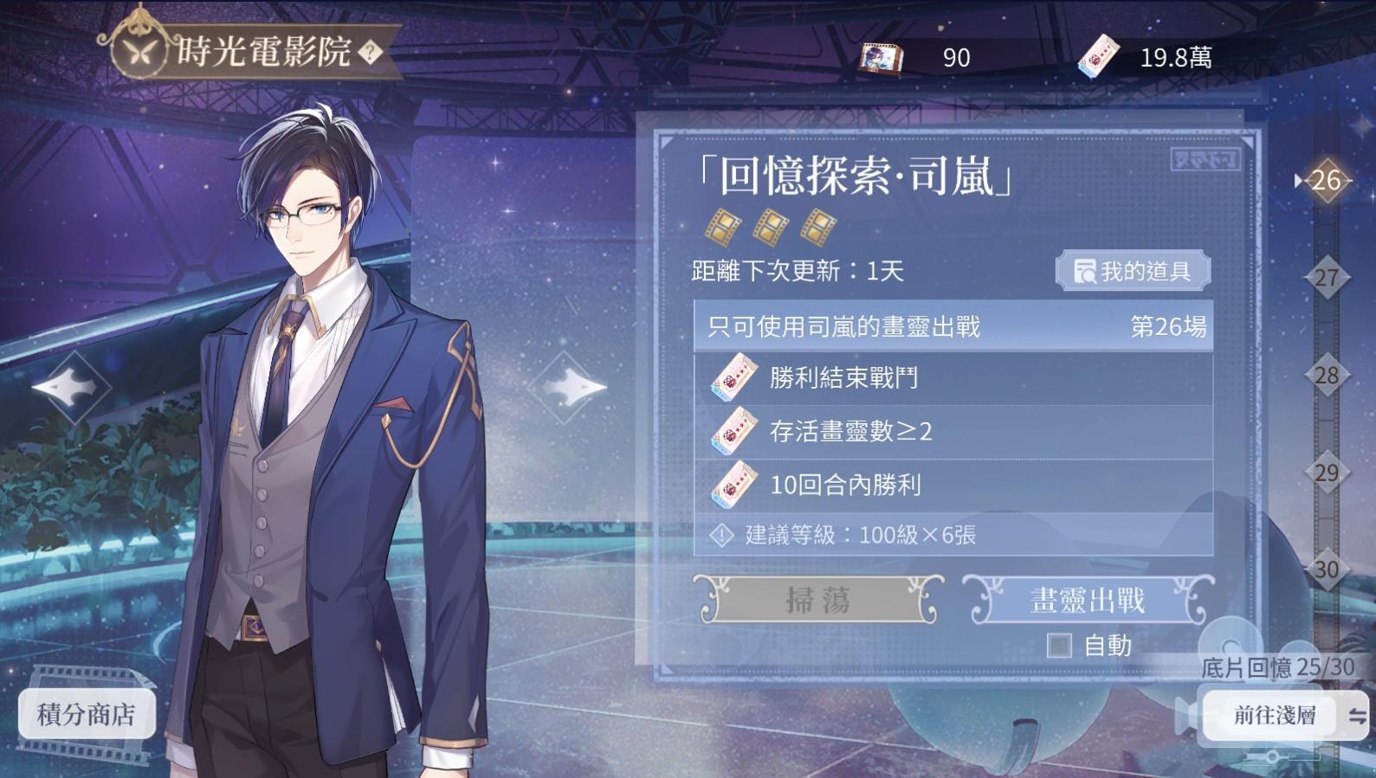
Task: Click the film card currency icon showing 90
Action: coord(882,58)
